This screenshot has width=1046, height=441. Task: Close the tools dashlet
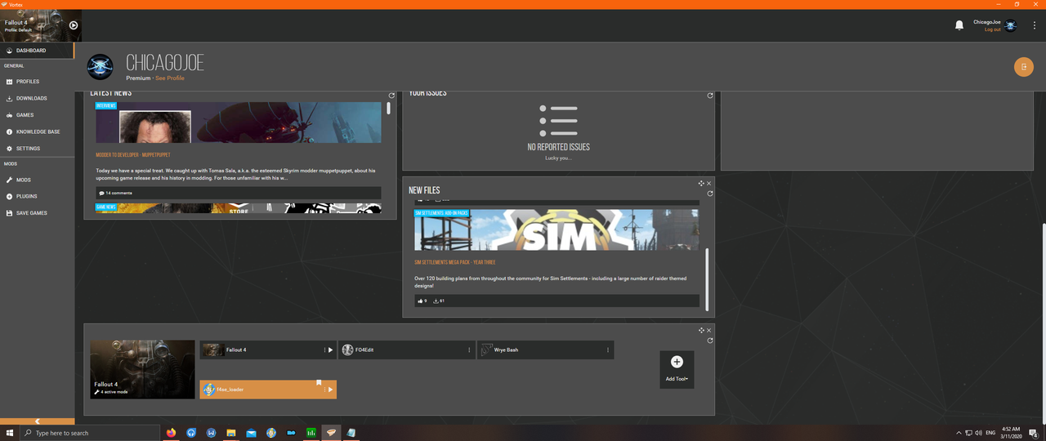click(709, 331)
